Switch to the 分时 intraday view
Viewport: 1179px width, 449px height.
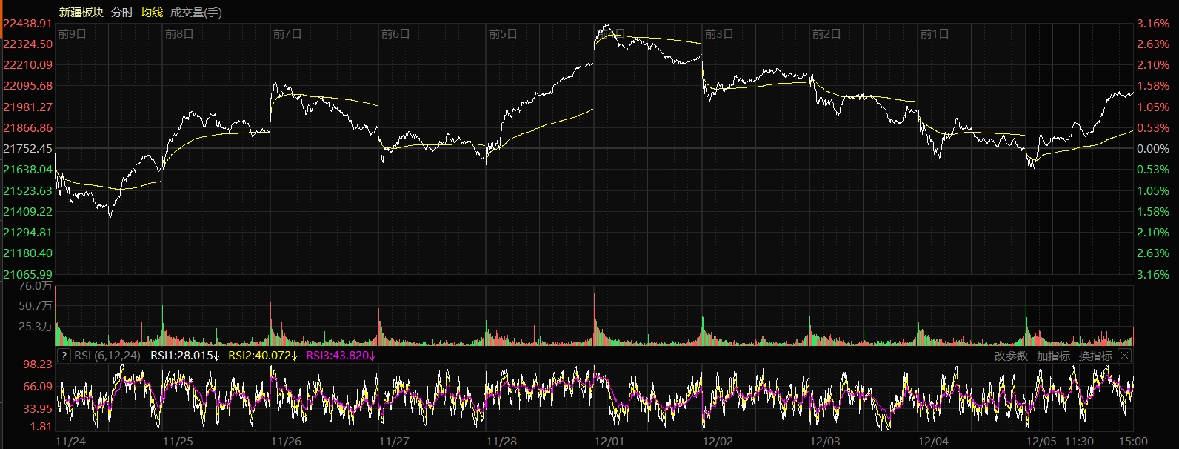coord(122,12)
